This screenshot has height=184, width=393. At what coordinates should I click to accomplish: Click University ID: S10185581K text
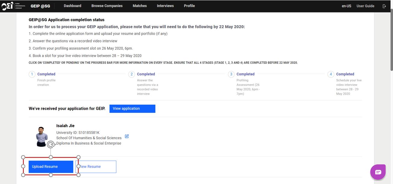[x=78, y=133]
